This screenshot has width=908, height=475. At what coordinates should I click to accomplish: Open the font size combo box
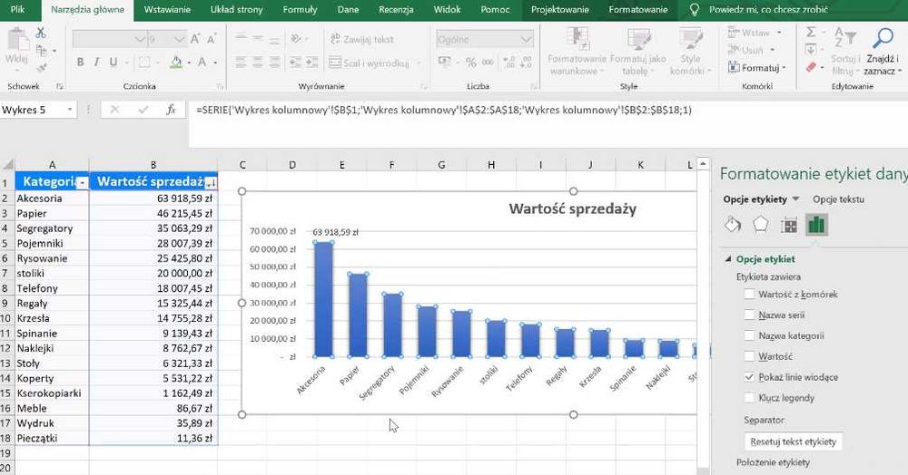pos(166,39)
